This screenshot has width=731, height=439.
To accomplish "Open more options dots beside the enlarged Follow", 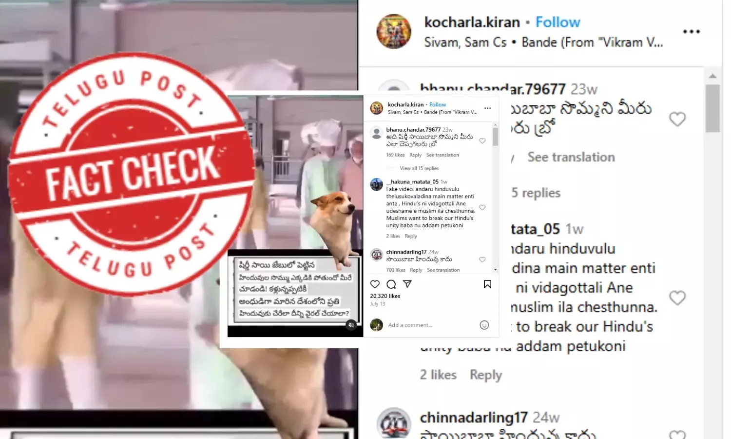I will pos(691,32).
